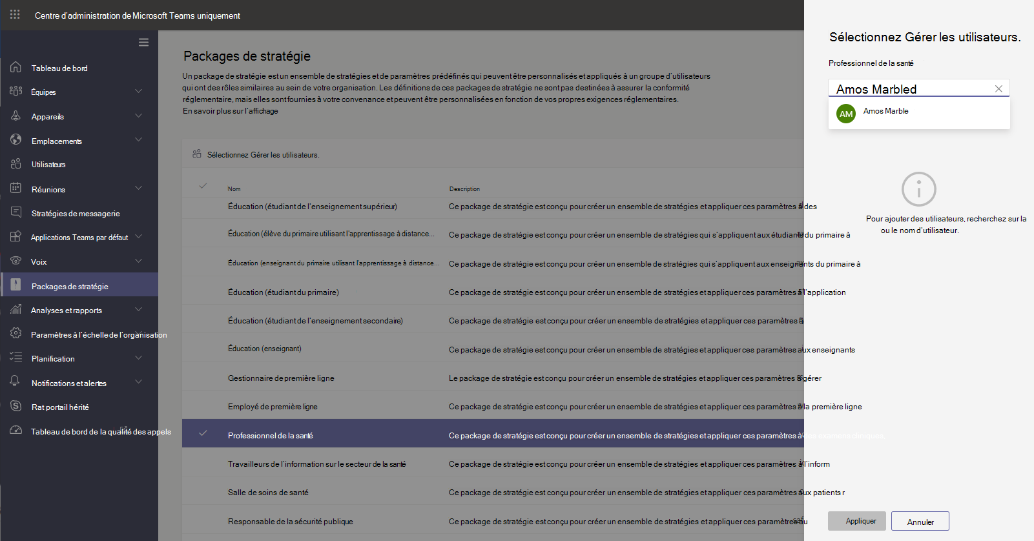This screenshot has width=1034, height=541.
Task: Click the Emplacements globe icon
Action: tap(16, 139)
